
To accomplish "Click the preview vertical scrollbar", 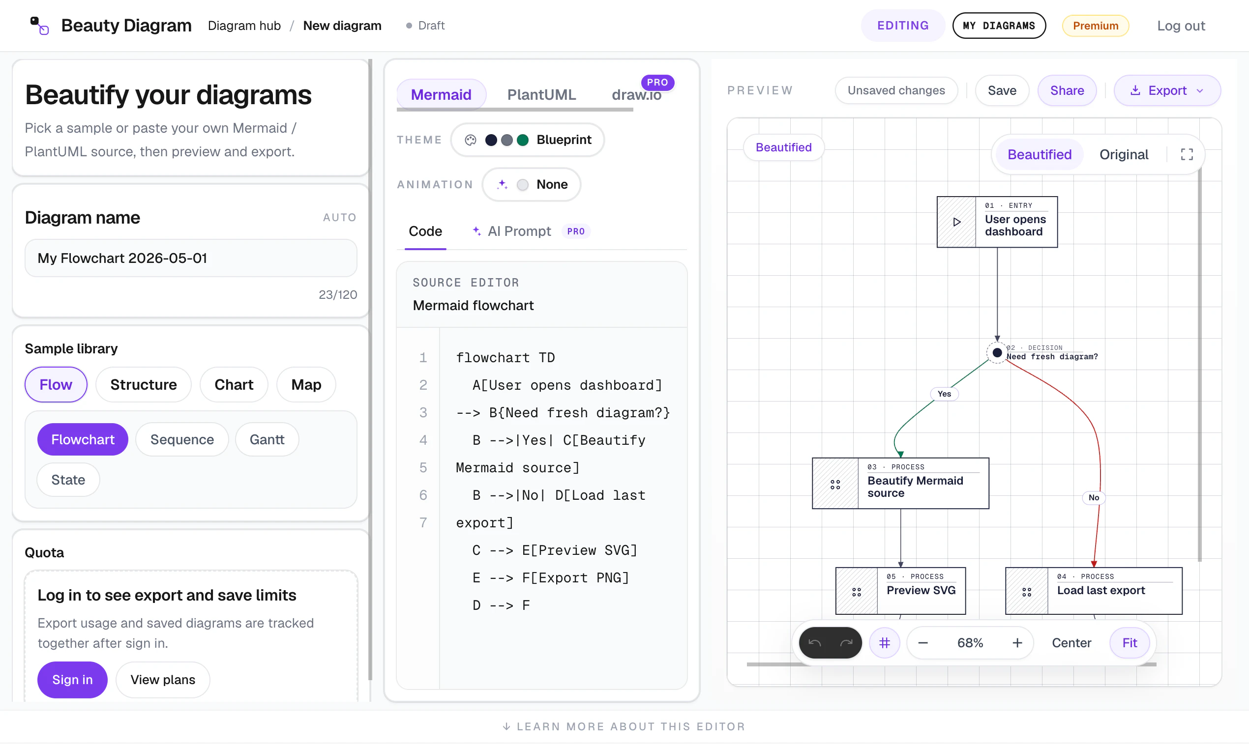I will pos(1199,365).
